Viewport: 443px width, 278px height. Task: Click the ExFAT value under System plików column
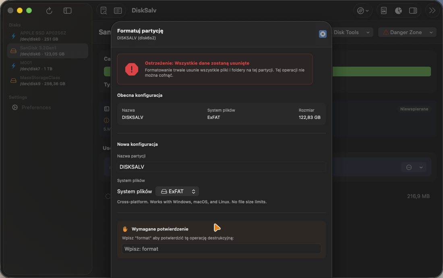tap(213, 117)
